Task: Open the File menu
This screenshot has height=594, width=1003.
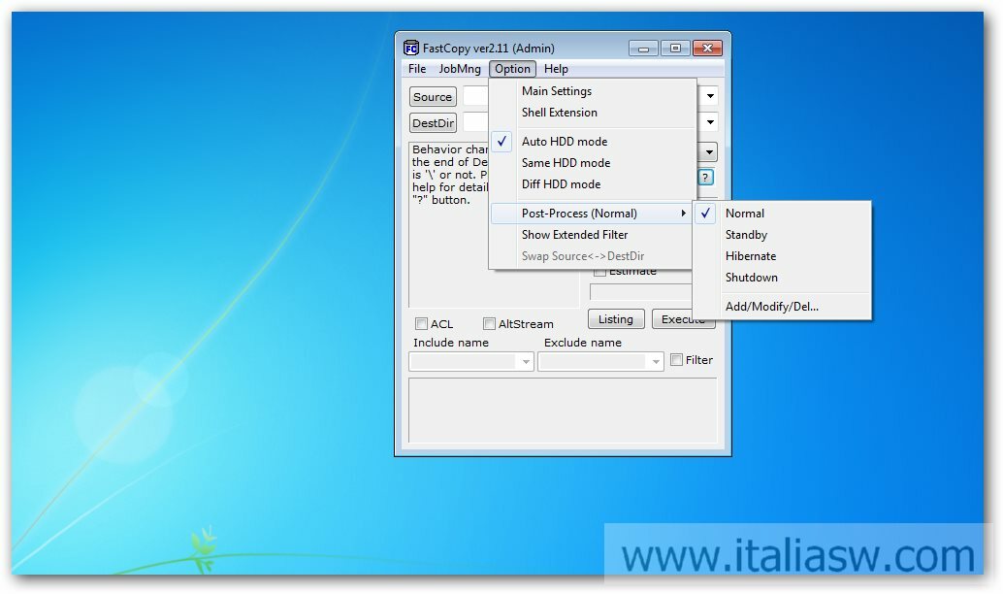Action: click(417, 69)
